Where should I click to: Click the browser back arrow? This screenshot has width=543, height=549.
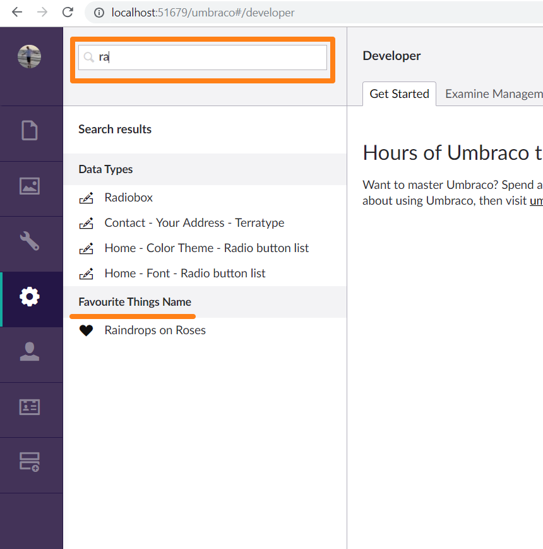point(17,12)
